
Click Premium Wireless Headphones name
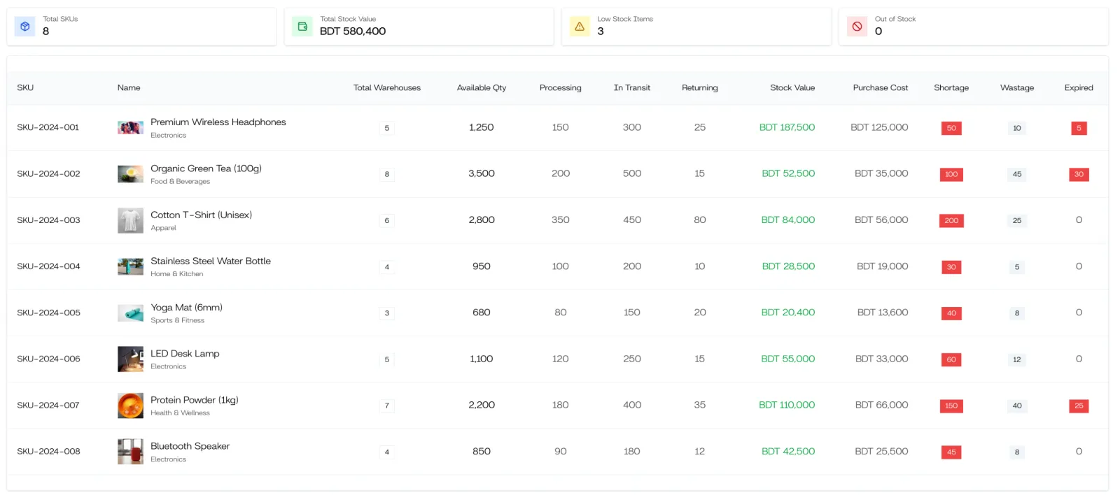(218, 122)
